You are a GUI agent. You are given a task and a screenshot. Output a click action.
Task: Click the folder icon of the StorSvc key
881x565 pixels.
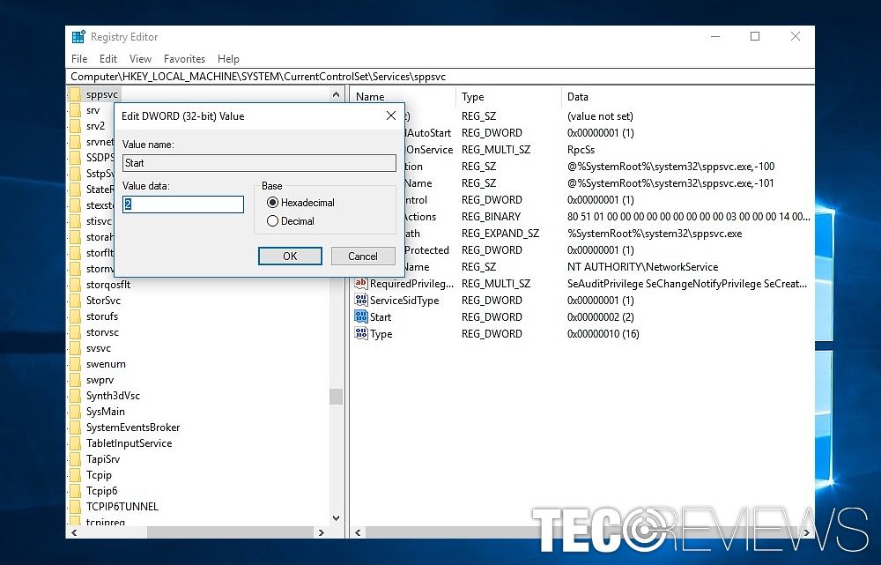(x=75, y=301)
